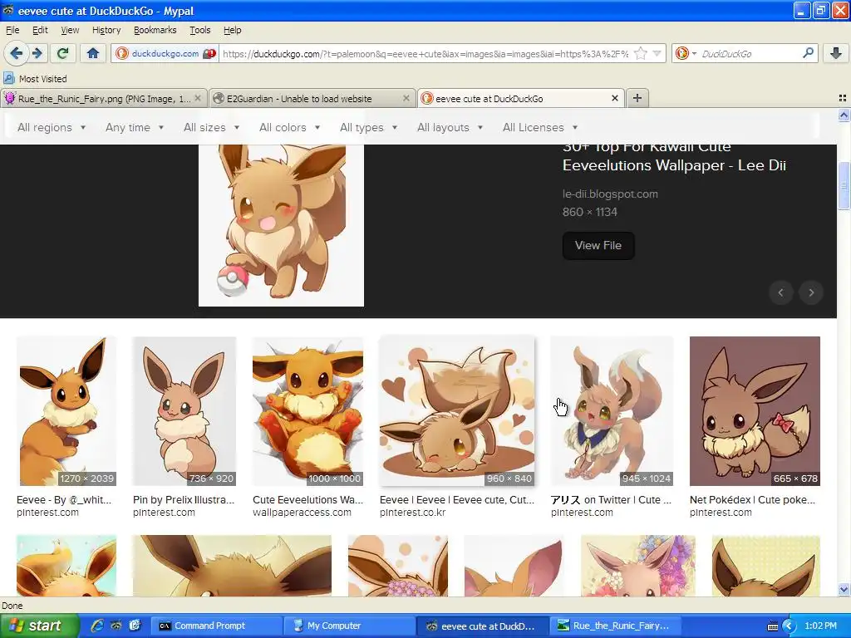This screenshot has width=851, height=638.
Task: Open le-dii.blogspot.com source link
Action: pos(610,194)
